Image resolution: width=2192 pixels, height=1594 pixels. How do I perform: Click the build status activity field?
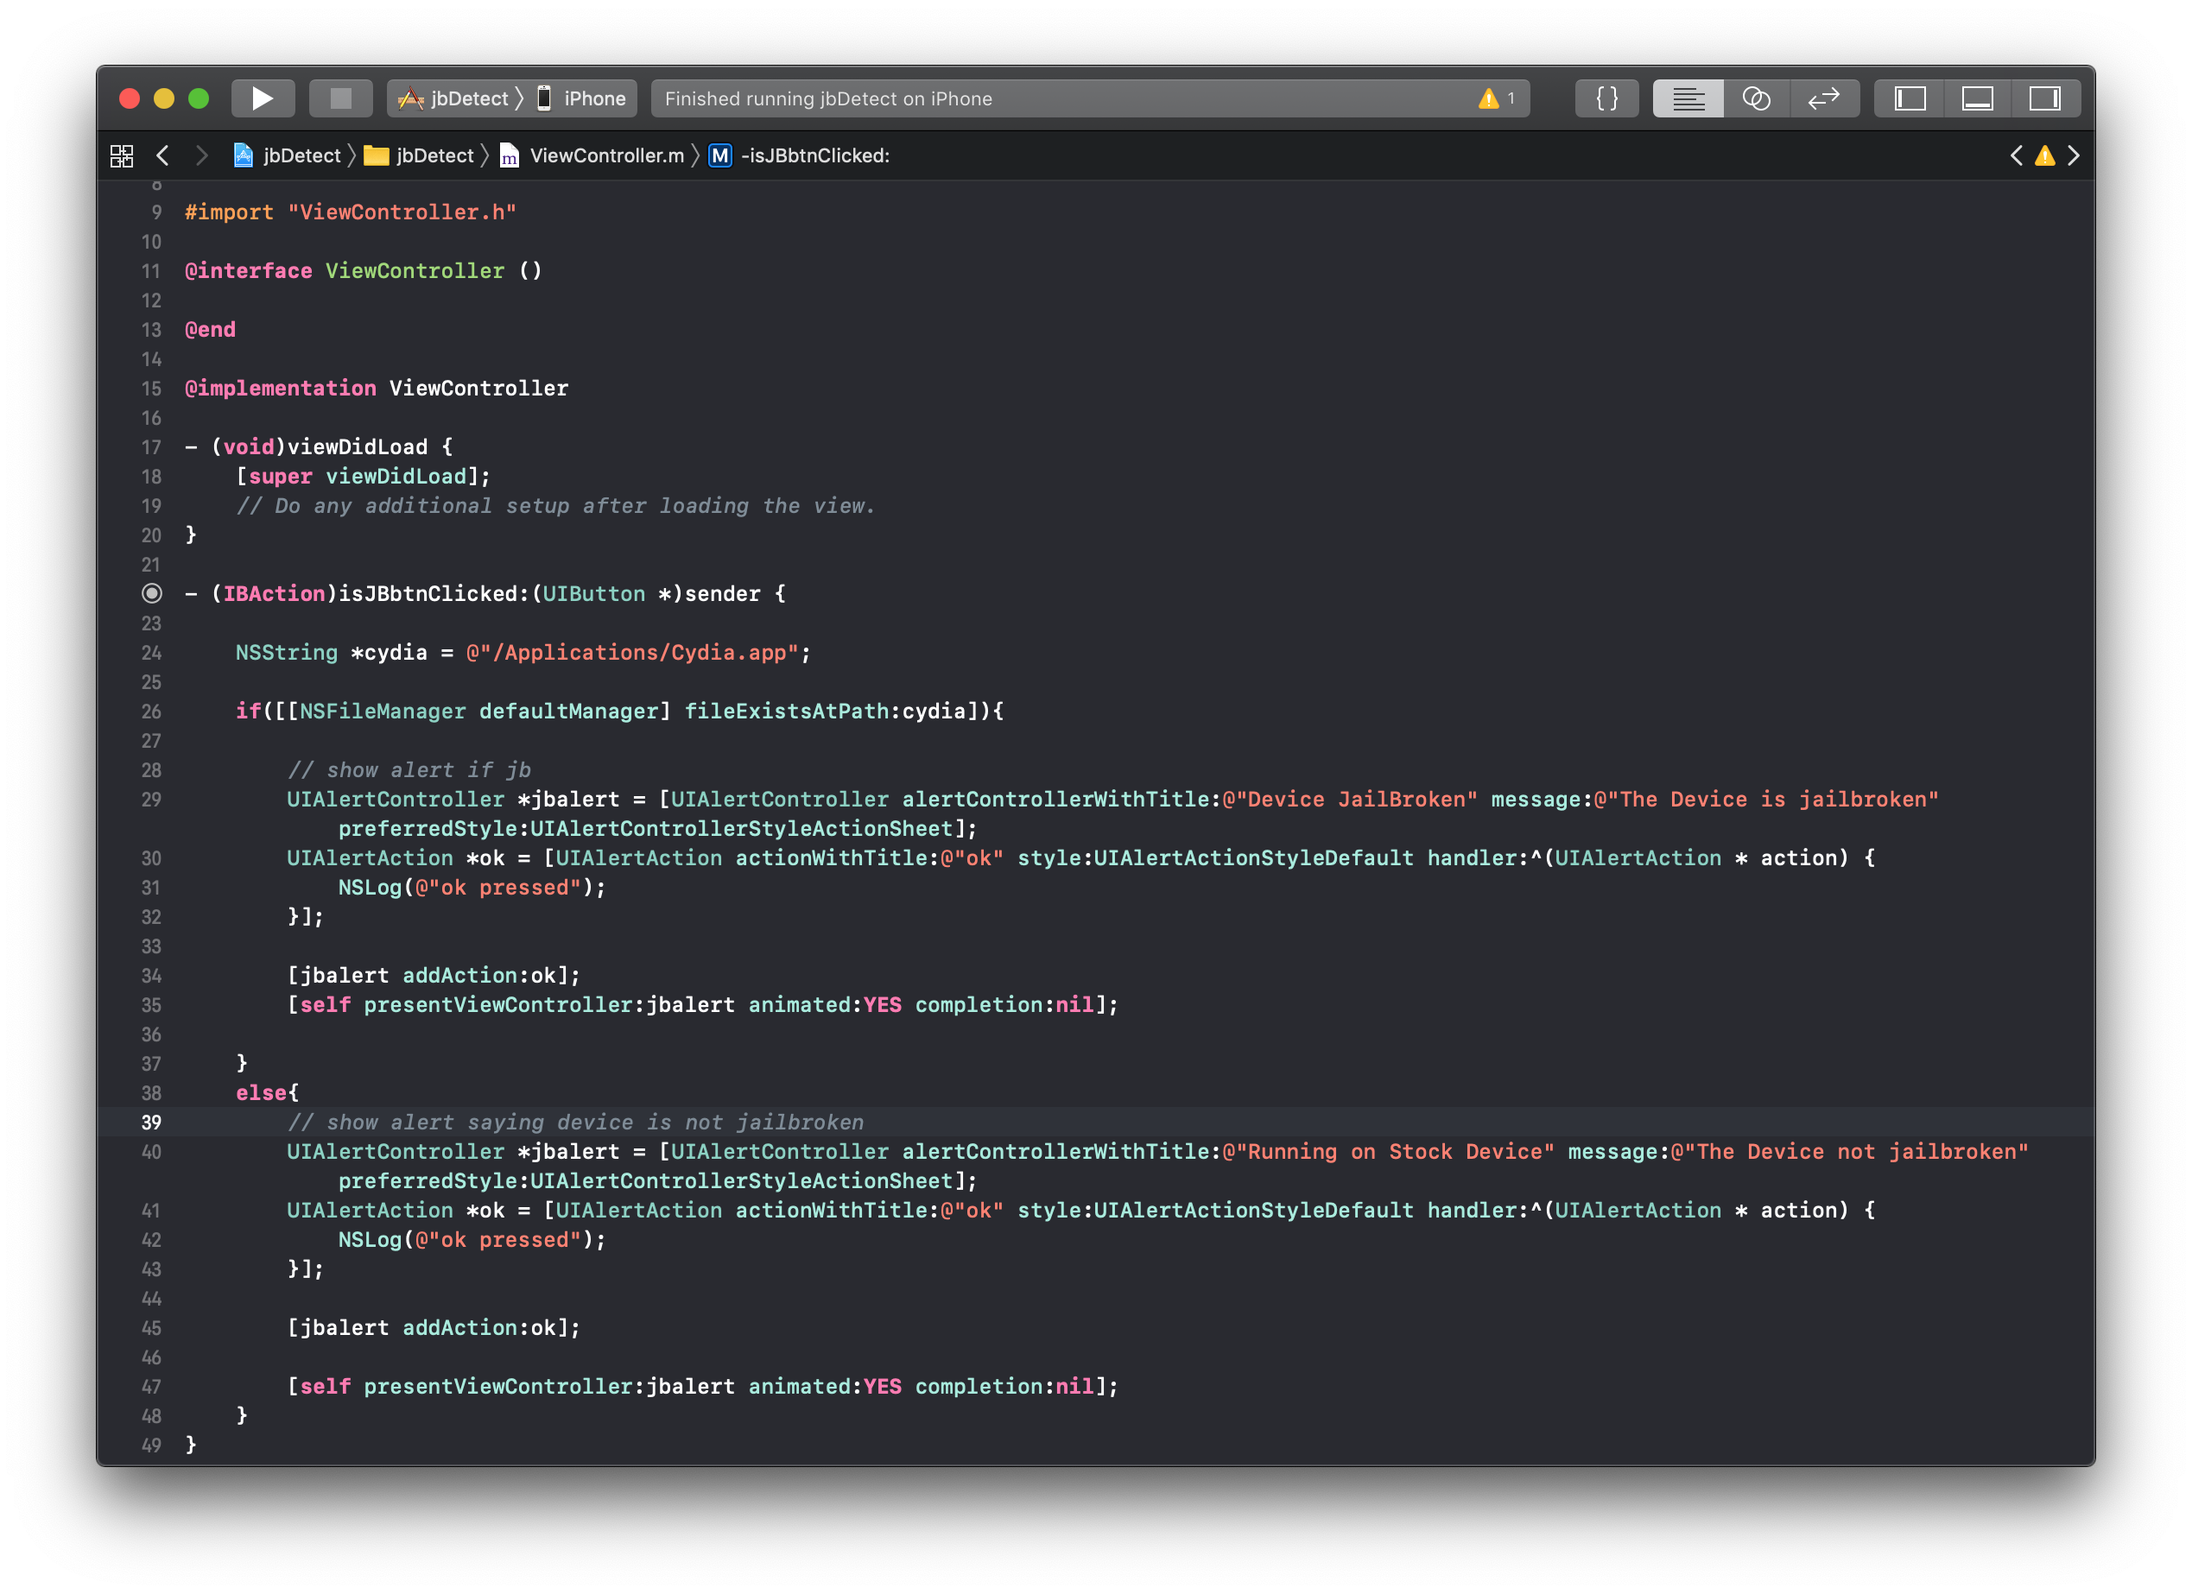point(1089,98)
